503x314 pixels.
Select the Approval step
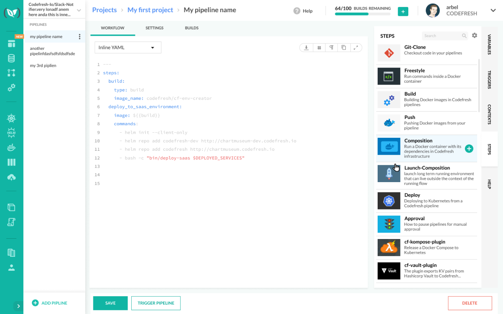(x=427, y=224)
